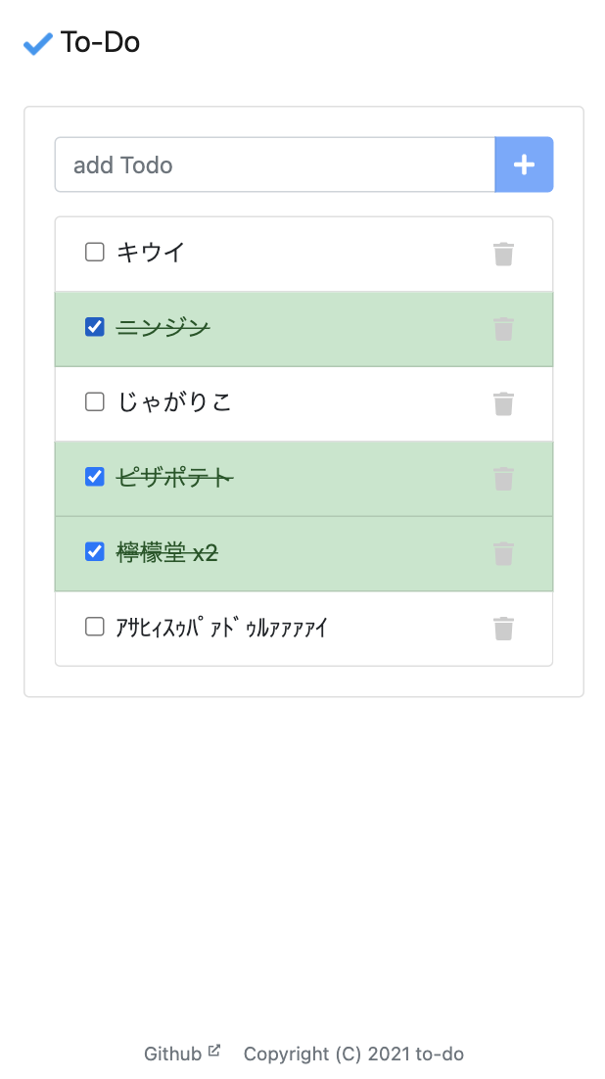Uncheck the 檸檬堂 x2 checkbox

(x=94, y=551)
